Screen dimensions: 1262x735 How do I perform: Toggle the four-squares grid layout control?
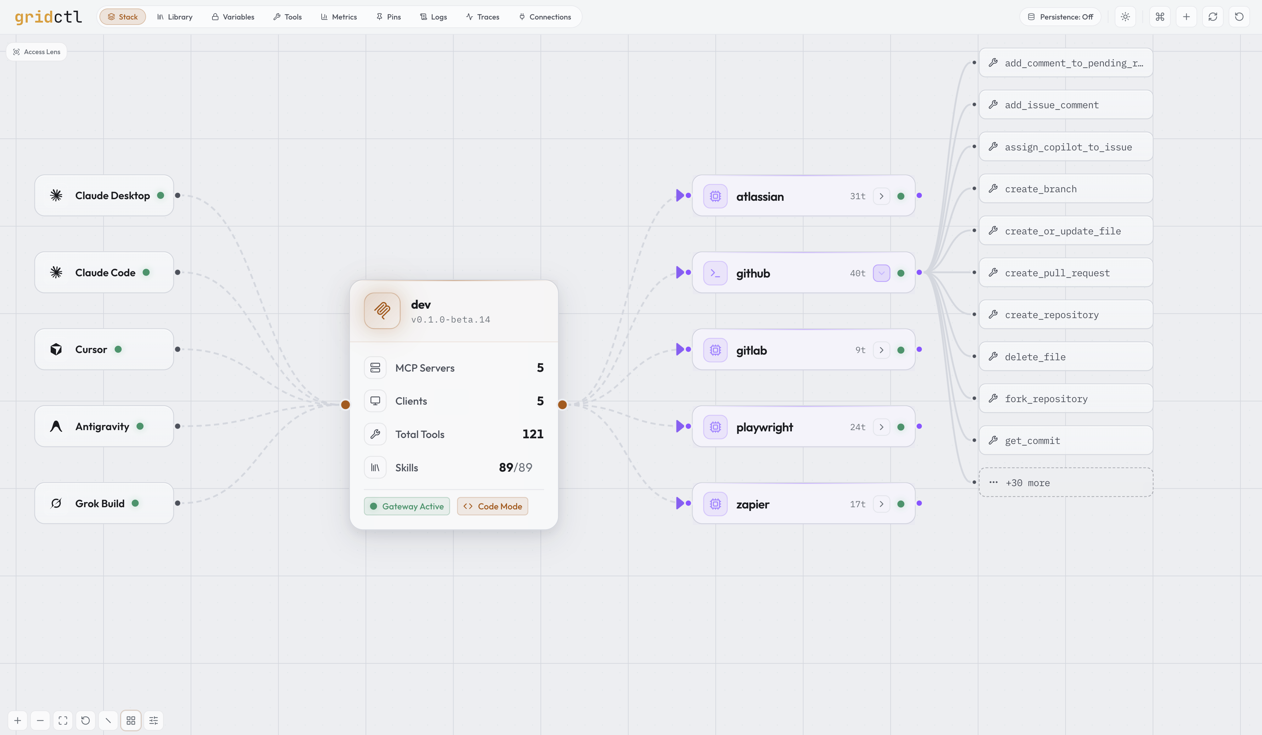click(131, 721)
